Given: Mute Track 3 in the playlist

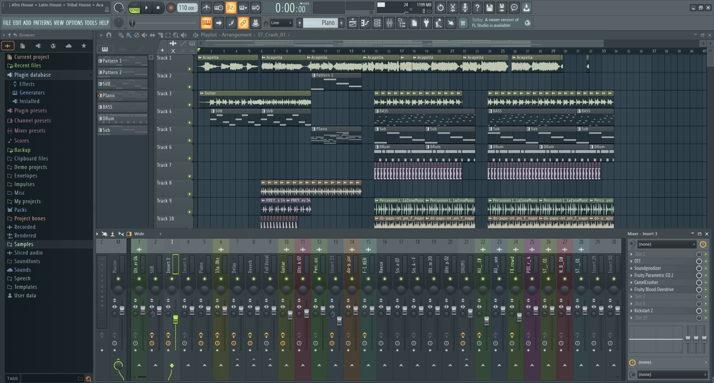Looking at the screenshot, I should coord(189,105).
